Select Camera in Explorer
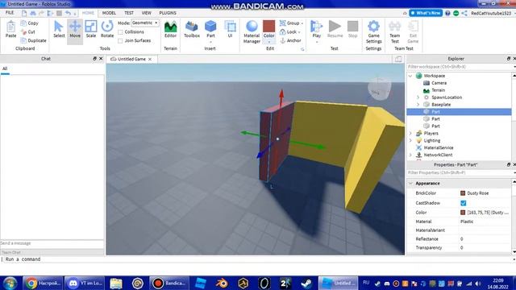Screen dimensions: 516x290 point(439,83)
